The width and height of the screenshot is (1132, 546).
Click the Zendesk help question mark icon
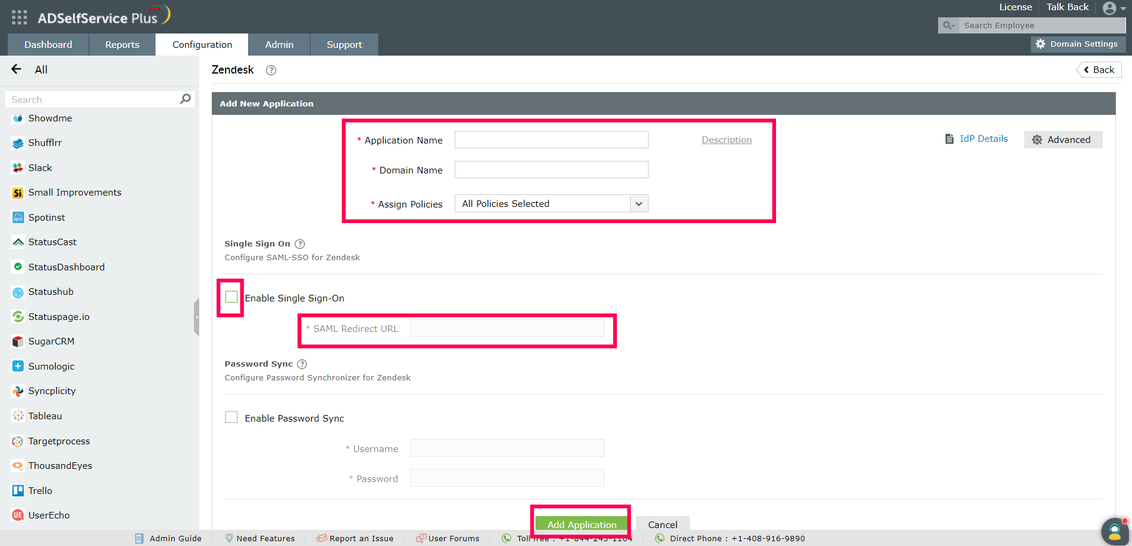coord(271,70)
